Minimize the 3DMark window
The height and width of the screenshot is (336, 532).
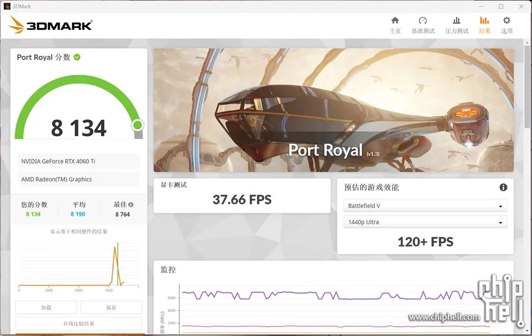point(482,7)
